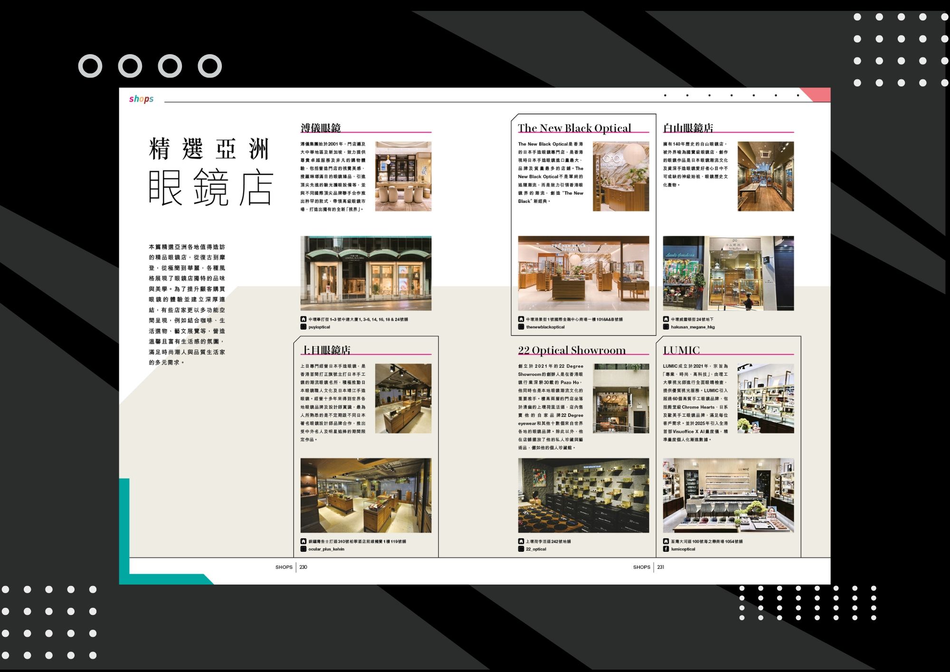
Task: Click the address home icon for 22 Optical Showroom
Action: pyautogui.click(x=521, y=541)
